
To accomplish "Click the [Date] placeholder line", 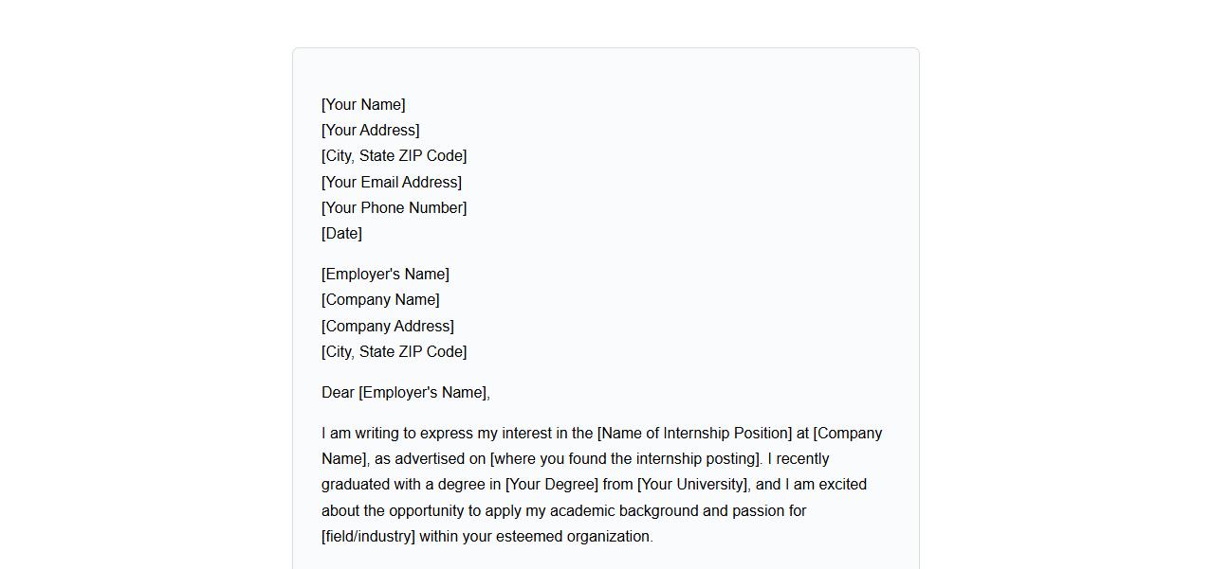I will tap(341, 234).
